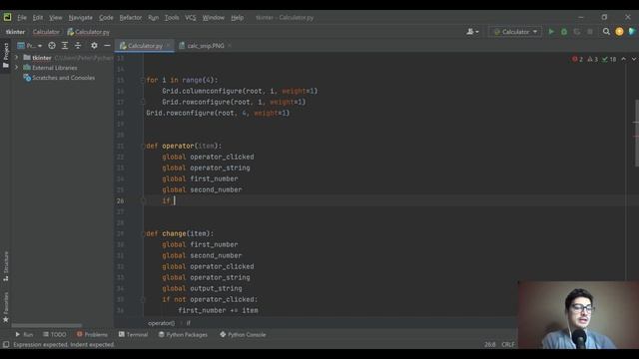
Task: Click the Select Opened File locate icon
Action: coord(52,46)
